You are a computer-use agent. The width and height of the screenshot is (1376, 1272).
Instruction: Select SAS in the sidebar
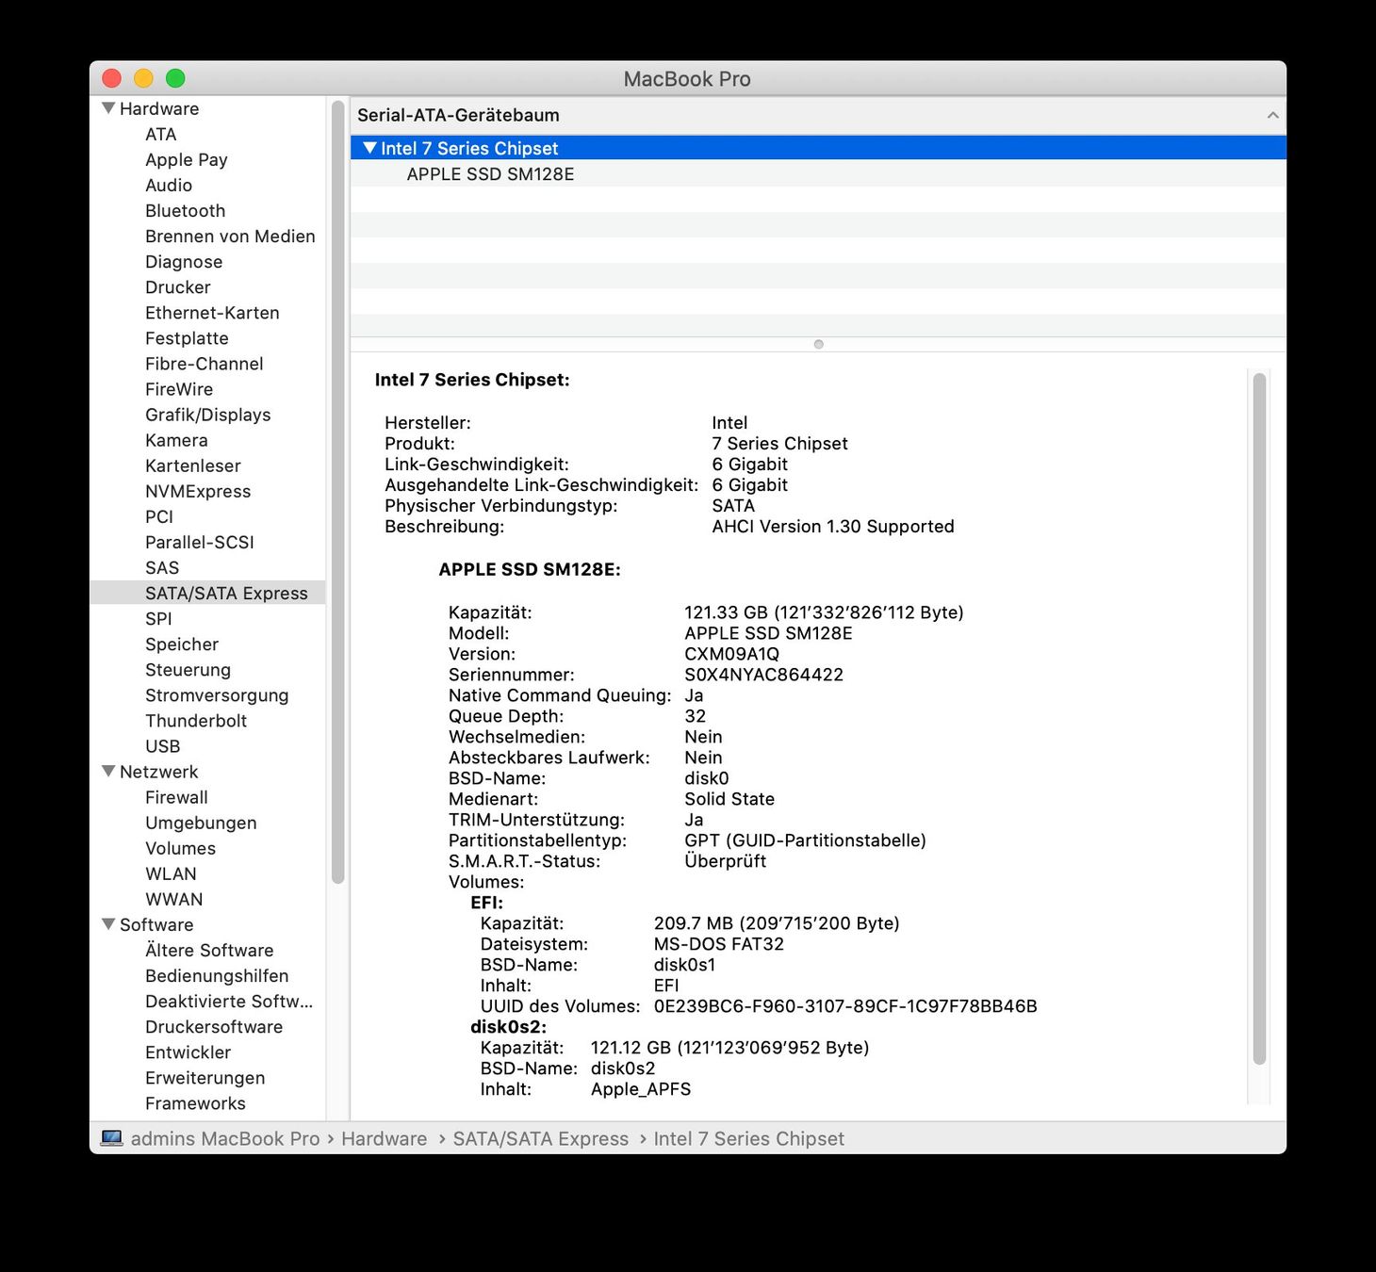(x=162, y=566)
